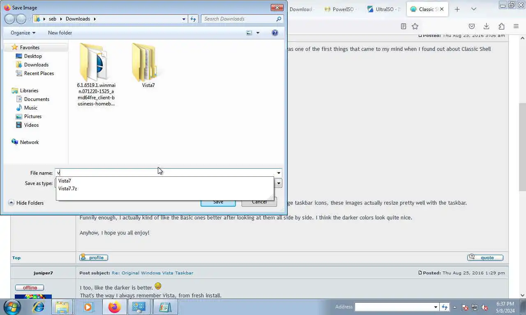Click the muted volume tray icon
The width and height of the screenshot is (526, 315).
484,307
